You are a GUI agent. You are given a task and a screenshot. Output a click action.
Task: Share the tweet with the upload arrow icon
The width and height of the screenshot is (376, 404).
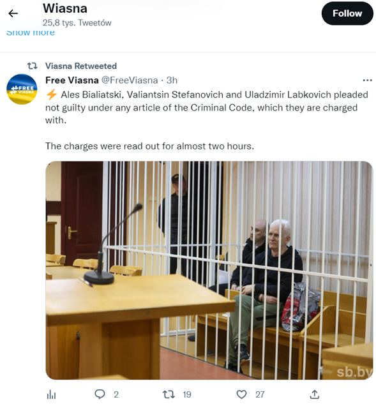tap(315, 394)
